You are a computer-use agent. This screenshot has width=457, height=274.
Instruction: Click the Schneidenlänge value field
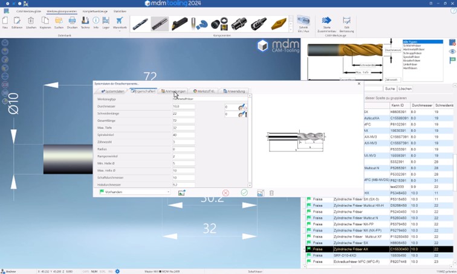[x=184, y=113]
